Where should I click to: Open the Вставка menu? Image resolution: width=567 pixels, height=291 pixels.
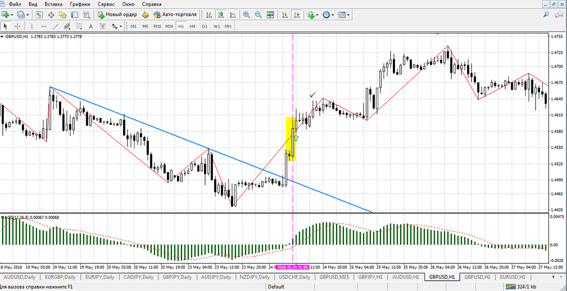coord(54,4)
